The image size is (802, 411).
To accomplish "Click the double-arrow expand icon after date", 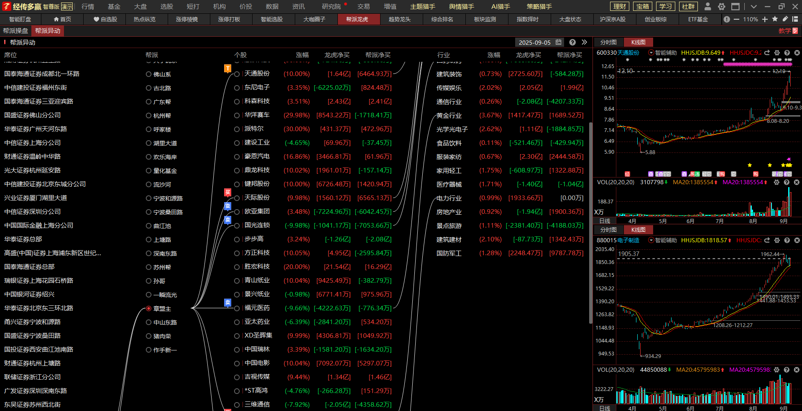I will [584, 42].
